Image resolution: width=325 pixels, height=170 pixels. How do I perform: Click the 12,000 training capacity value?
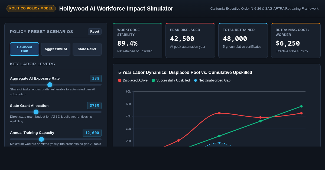(x=92, y=133)
